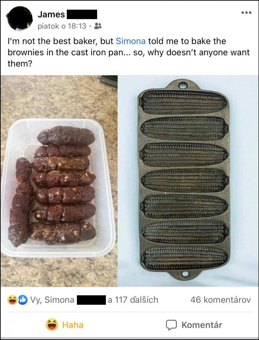Open the three-dot post options menu
The image size is (259, 340).
(246, 12)
